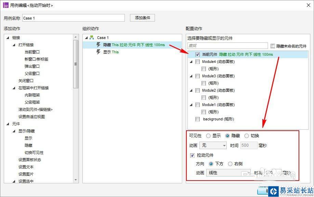Click the Axure RP icon in title bar
The image size is (314, 197).
(6, 5)
